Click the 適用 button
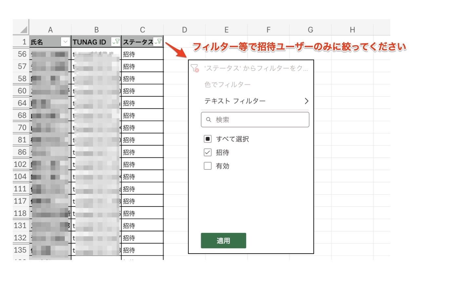Image resolution: width=459 pixels, height=293 pixels. 223,241
